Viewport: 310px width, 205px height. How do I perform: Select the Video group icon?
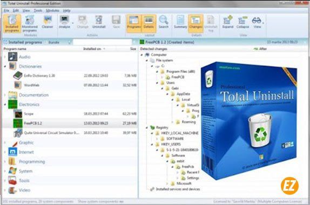click(x=12, y=190)
